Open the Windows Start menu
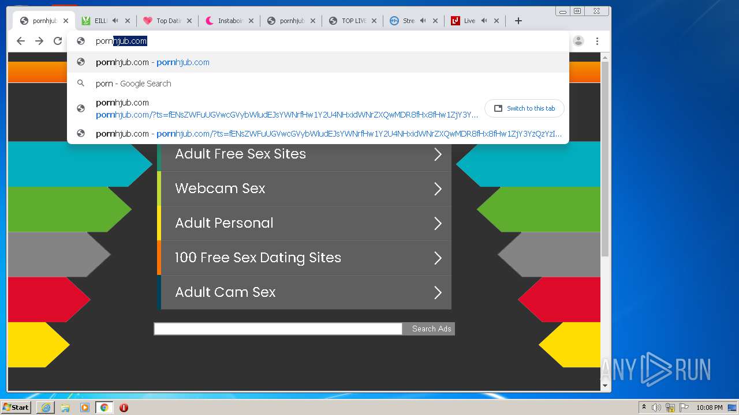The width and height of the screenshot is (739, 415). [x=16, y=408]
